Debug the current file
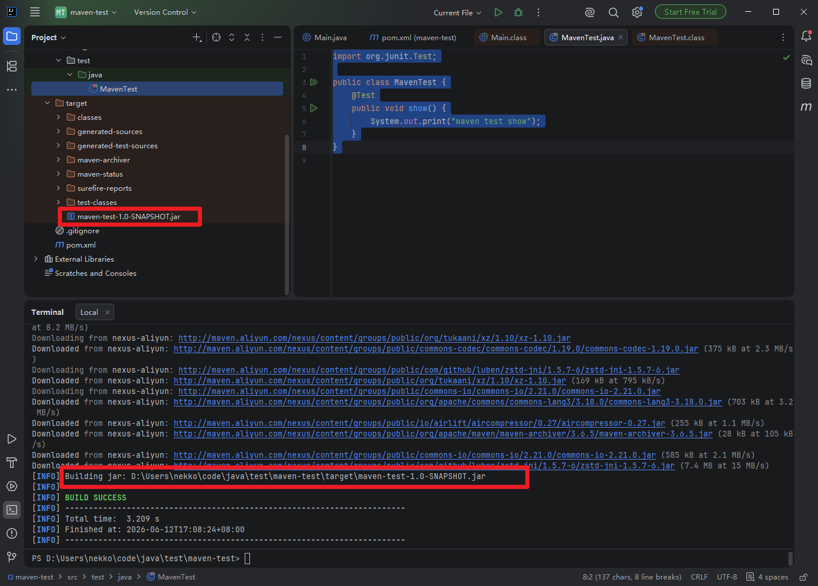This screenshot has width=818, height=586. pos(518,12)
